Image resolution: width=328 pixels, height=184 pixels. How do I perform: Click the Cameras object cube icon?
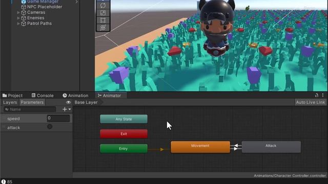[x=24, y=12]
